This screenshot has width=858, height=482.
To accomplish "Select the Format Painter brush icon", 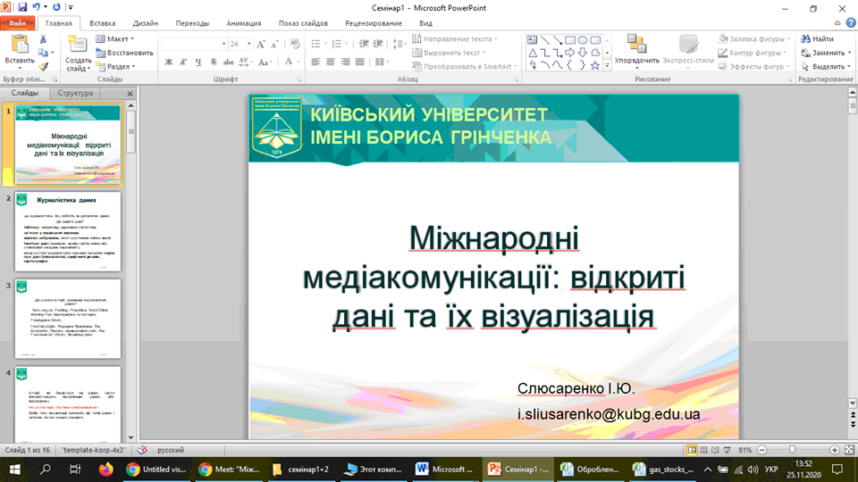I will 43,66.
